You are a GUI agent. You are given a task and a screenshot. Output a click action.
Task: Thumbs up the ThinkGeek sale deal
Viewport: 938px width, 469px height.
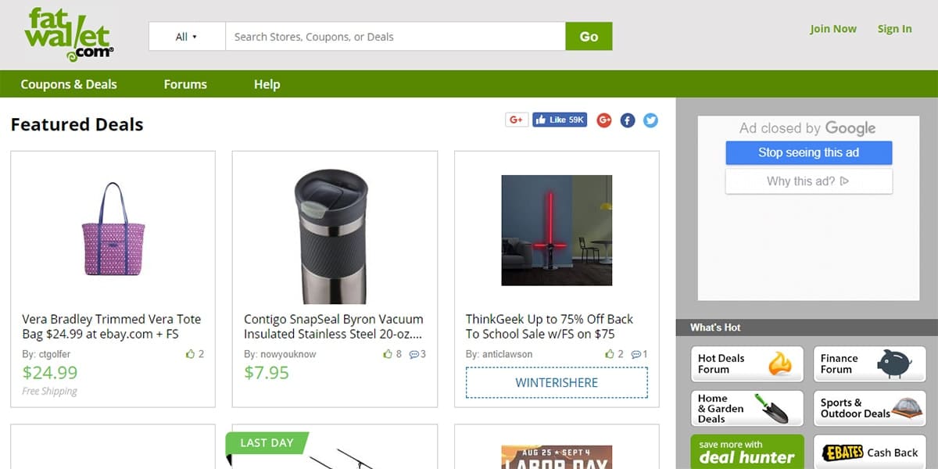[x=610, y=354]
